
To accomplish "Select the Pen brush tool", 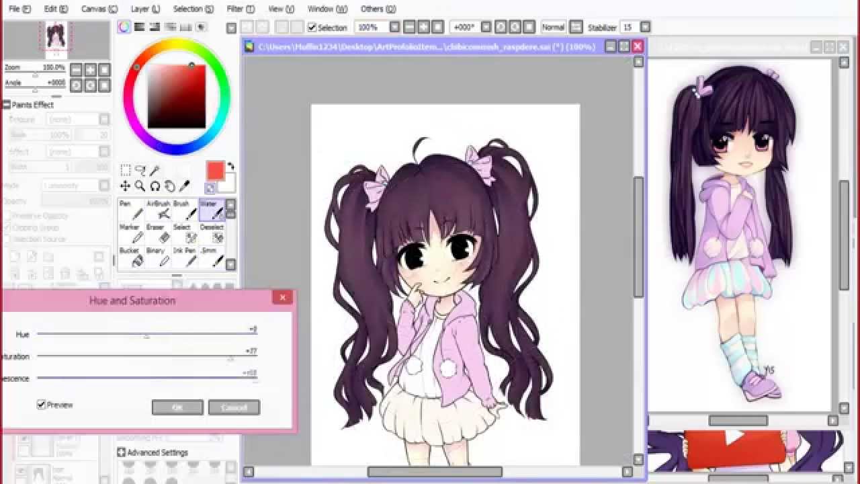I will coord(130,210).
